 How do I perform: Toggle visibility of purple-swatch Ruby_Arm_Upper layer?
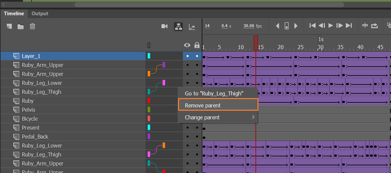187,65
